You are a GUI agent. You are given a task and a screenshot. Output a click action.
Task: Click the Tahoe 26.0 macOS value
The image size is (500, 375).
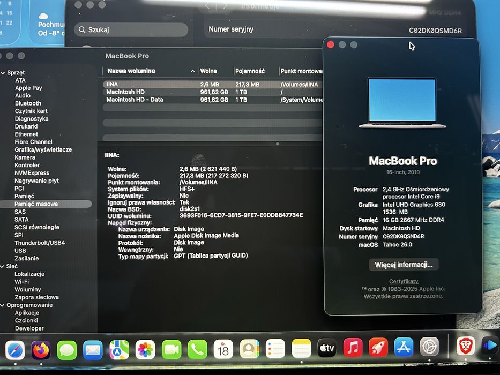pyautogui.click(x=397, y=245)
